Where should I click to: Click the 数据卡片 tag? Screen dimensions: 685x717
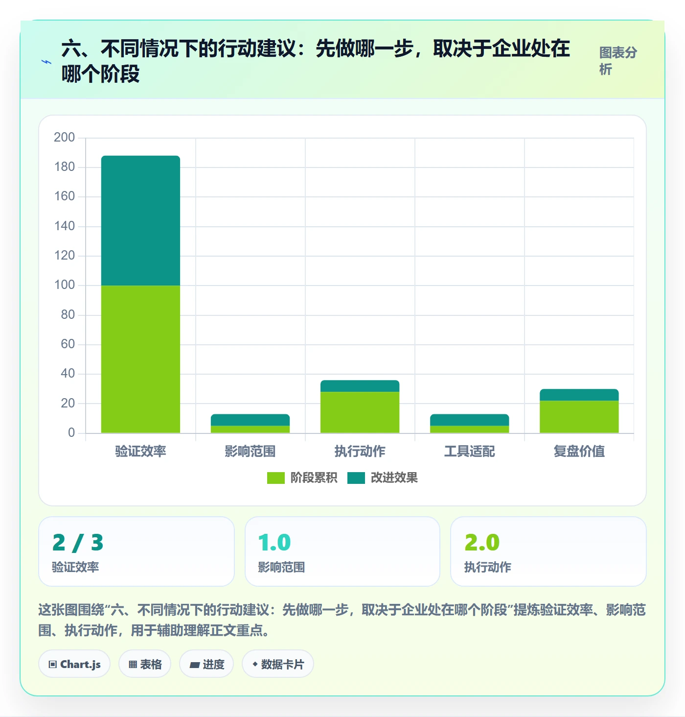coord(278,664)
